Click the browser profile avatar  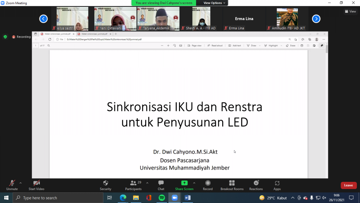(x=317, y=39)
